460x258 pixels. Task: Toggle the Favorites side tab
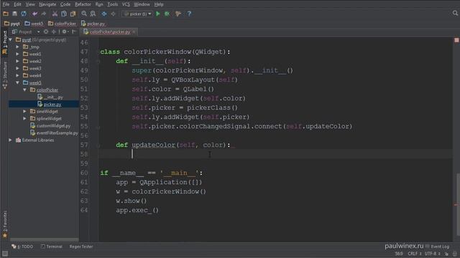click(5, 224)
